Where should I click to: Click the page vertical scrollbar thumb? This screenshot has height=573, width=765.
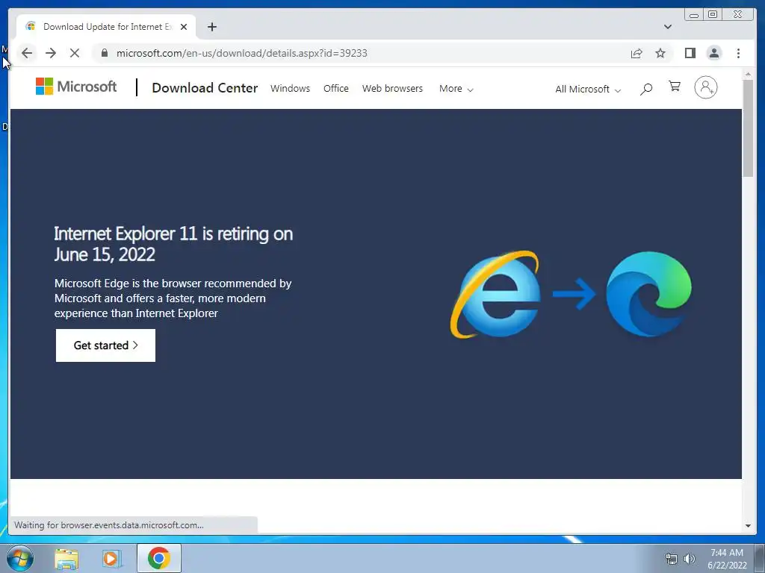tap(748, 128)
